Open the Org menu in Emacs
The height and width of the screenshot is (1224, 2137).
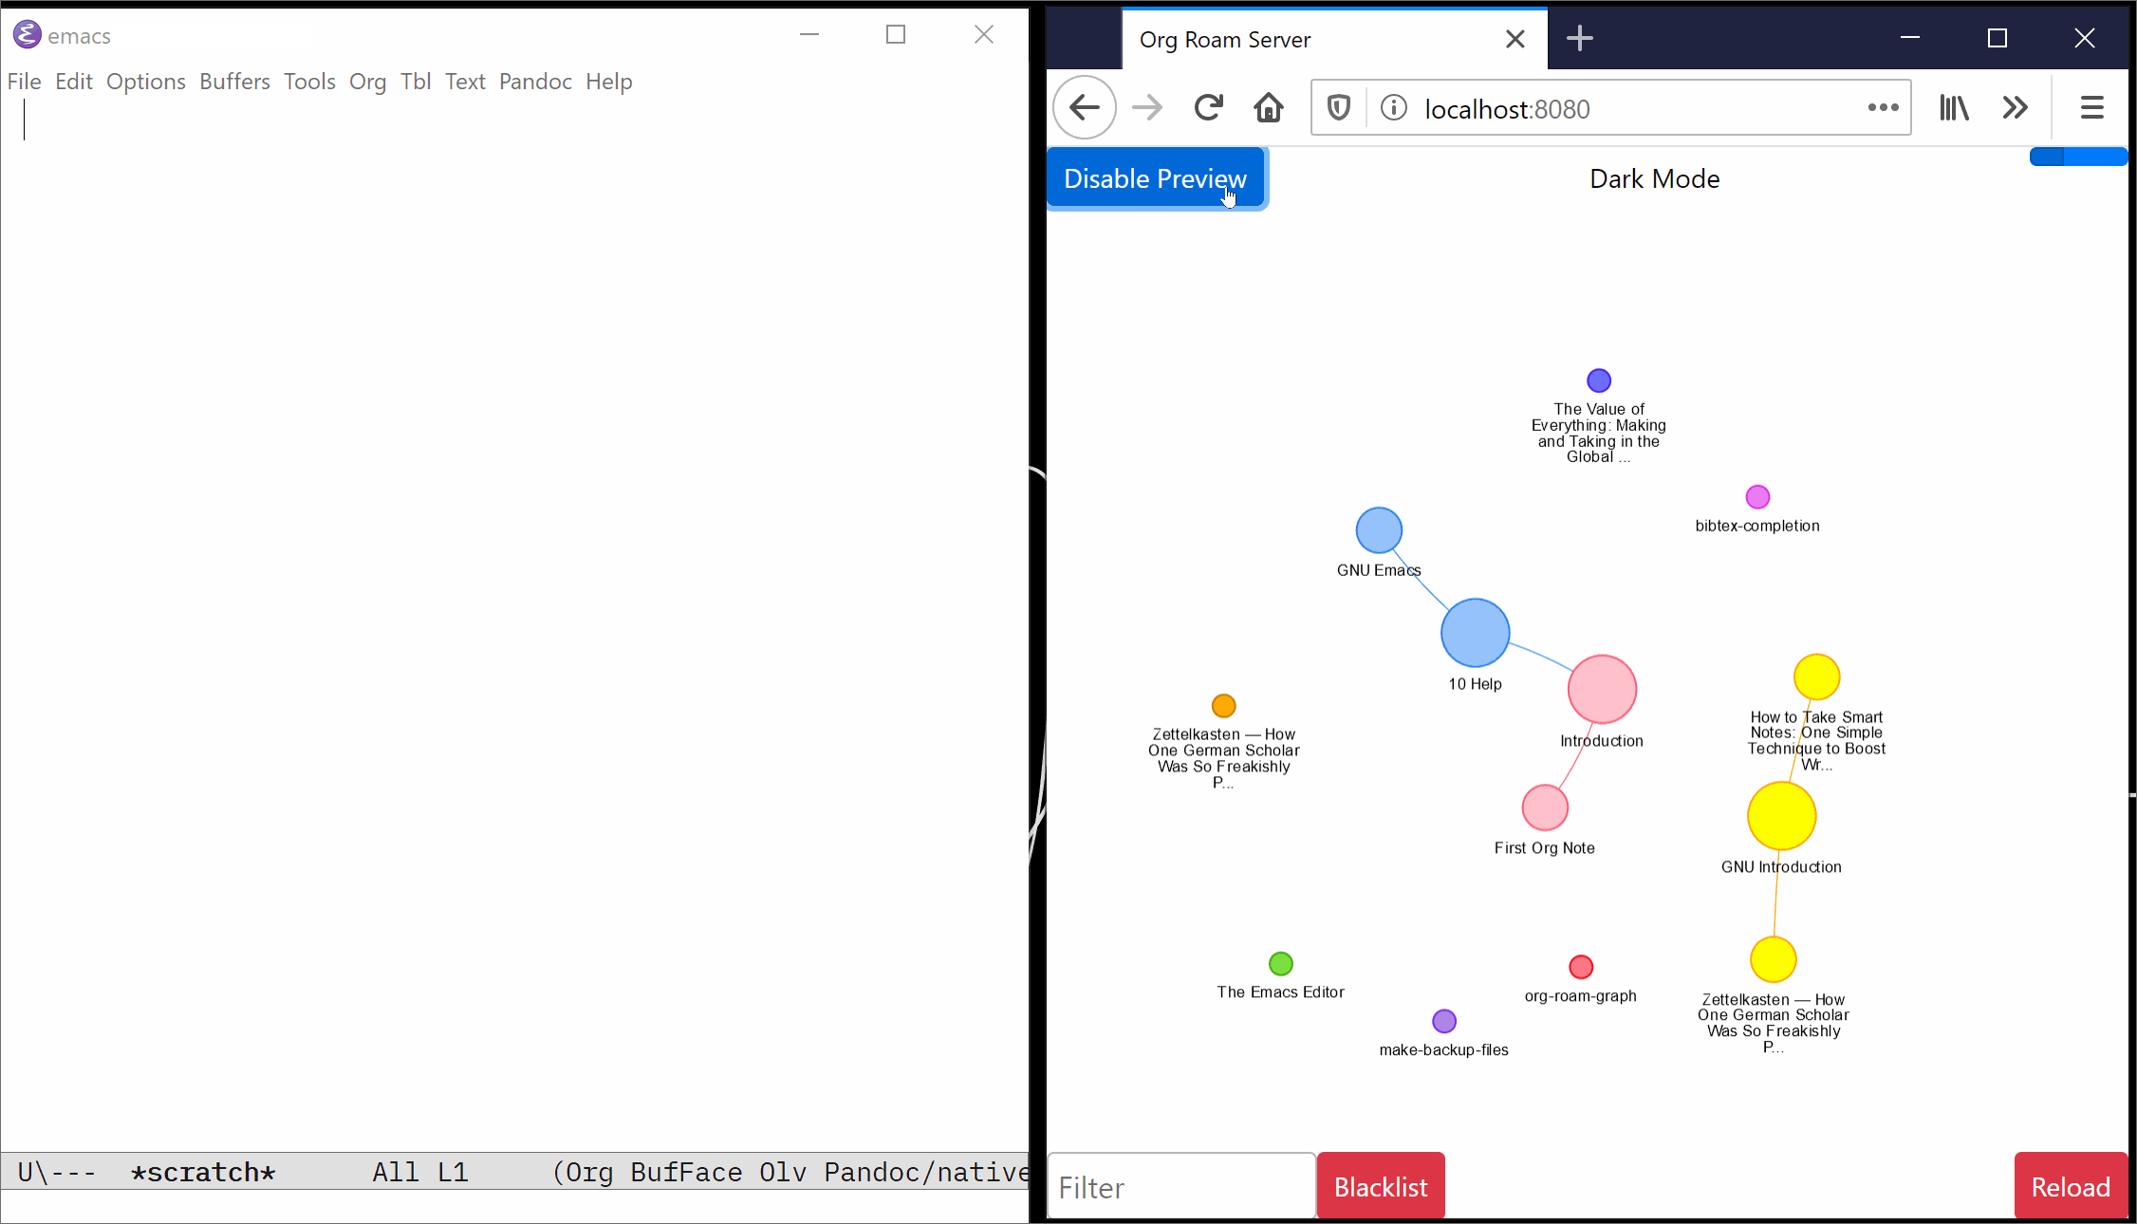367,82
